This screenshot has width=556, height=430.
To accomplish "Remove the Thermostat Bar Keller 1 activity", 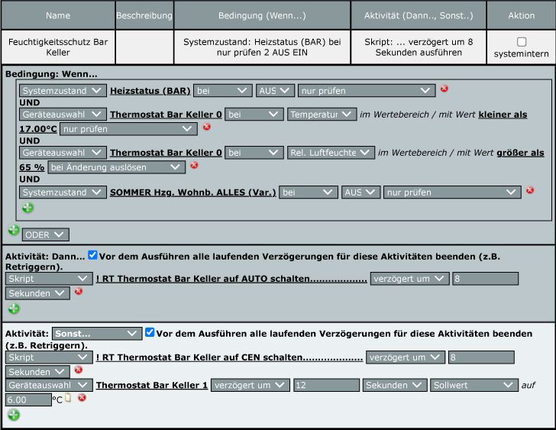I will pyautogui.click(x=82, y=398).
